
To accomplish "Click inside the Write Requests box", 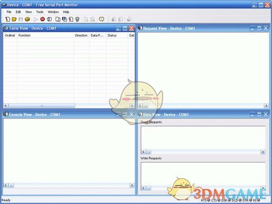I will [x=203, y=174].
